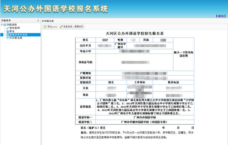Click the 工作单位 column header
This screenshot has width=228, height=145.
[140, 83]
